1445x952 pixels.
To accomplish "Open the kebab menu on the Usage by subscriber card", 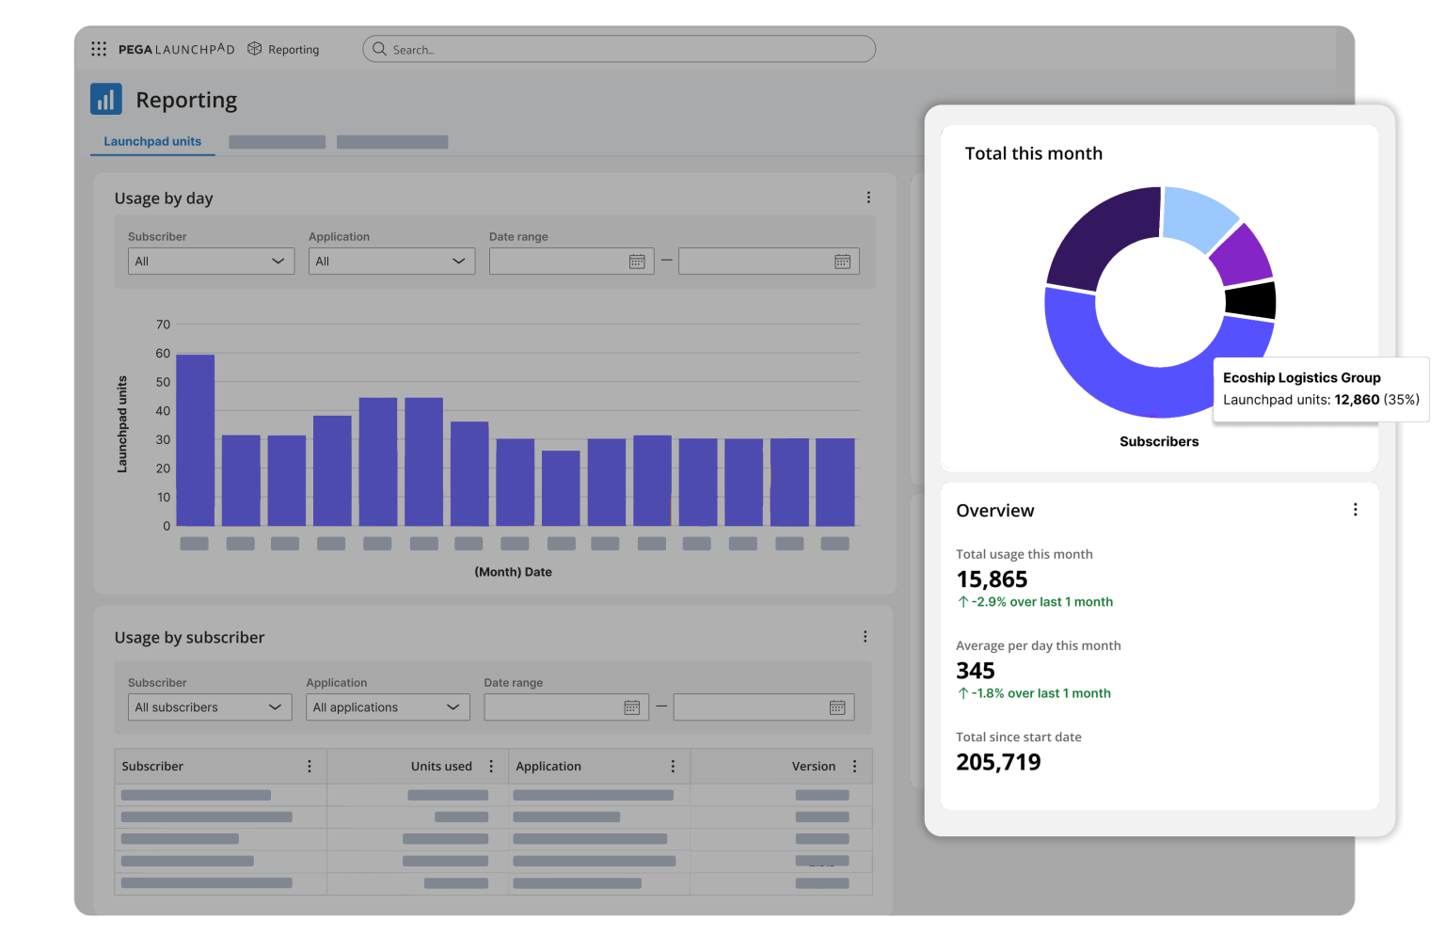I will (865, 636).
